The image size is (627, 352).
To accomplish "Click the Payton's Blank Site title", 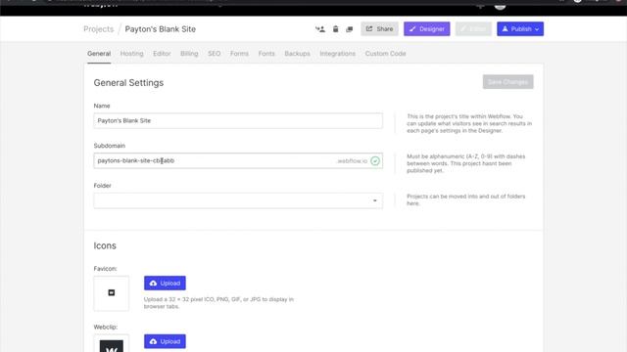I will click(161, 29).
